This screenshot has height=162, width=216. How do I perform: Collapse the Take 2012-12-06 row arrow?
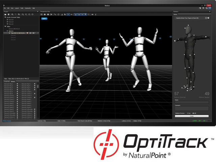point(9,33)
